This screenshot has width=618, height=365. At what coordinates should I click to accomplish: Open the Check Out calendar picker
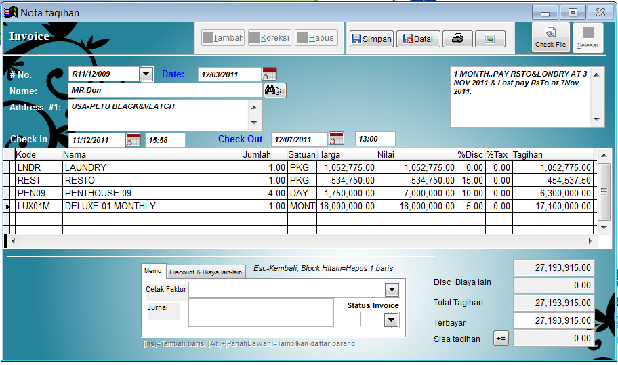(336, 139)
